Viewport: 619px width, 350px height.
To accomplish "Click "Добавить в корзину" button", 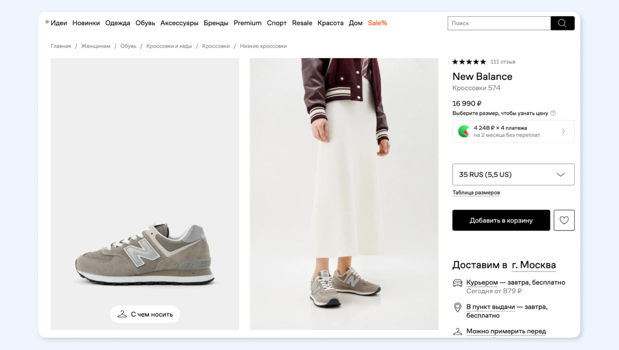I will 501,220.
